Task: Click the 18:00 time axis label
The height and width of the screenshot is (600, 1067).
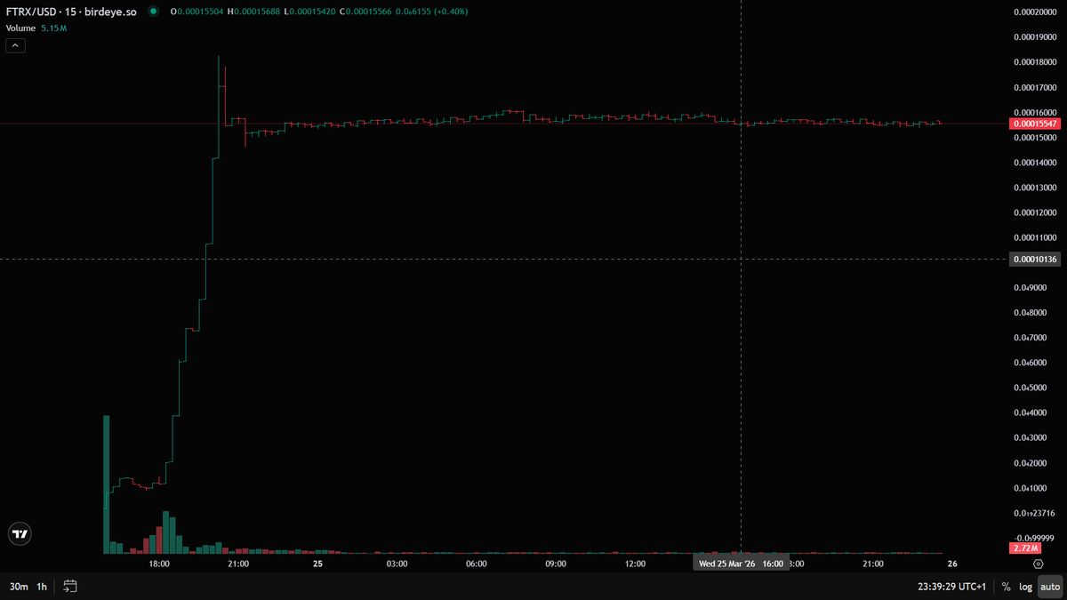Action: (x=160, y=564)
